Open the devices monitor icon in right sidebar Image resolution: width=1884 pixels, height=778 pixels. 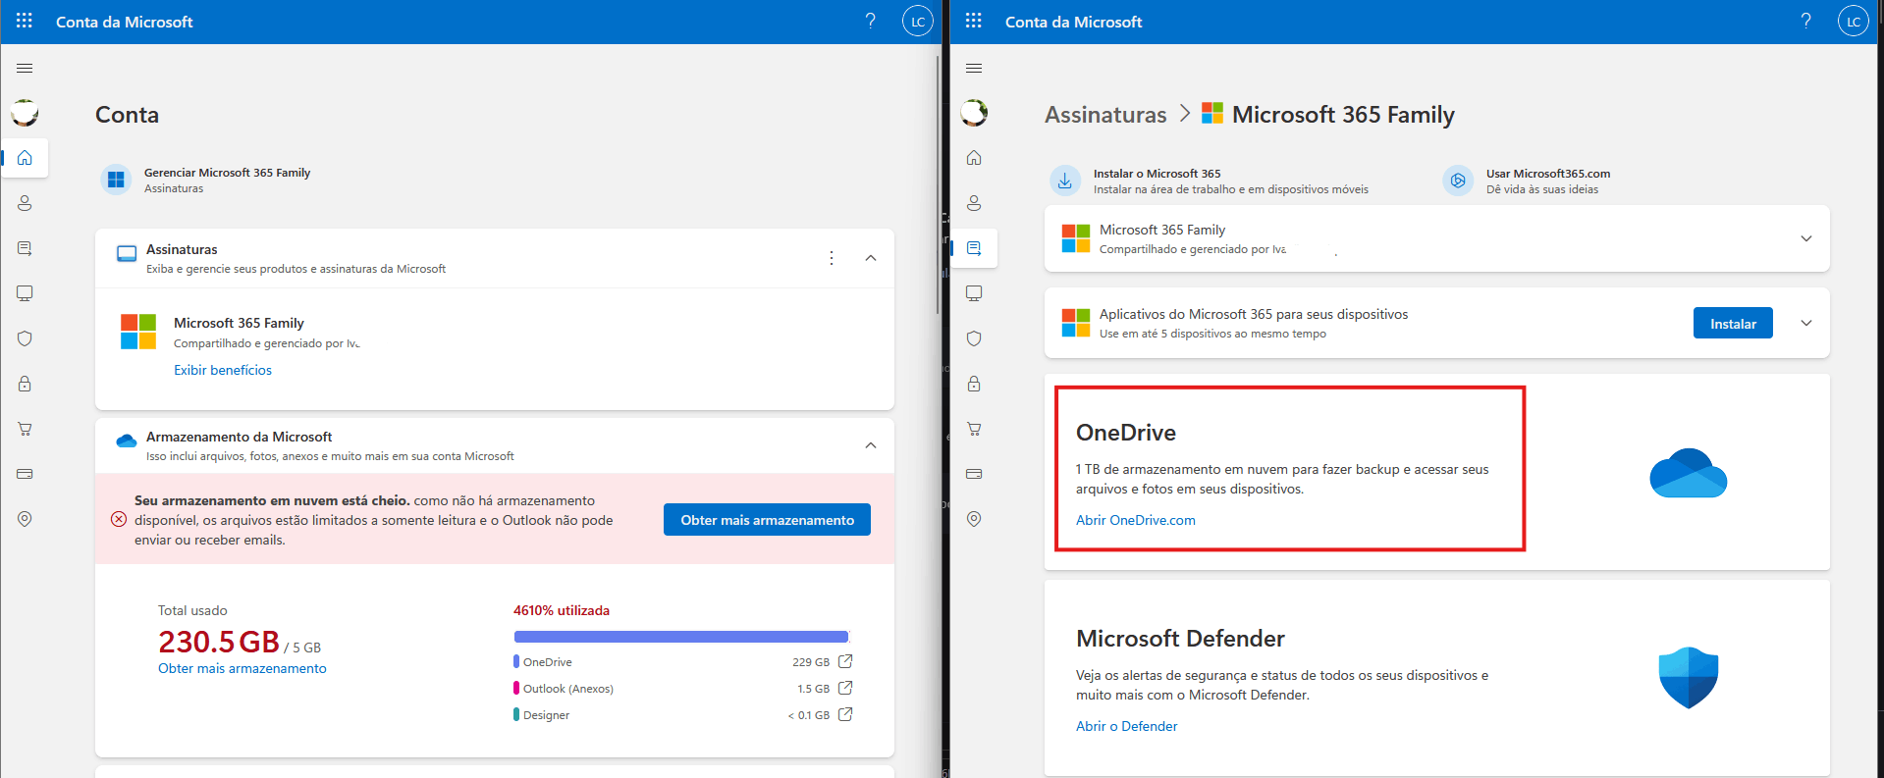click(974, 293)
